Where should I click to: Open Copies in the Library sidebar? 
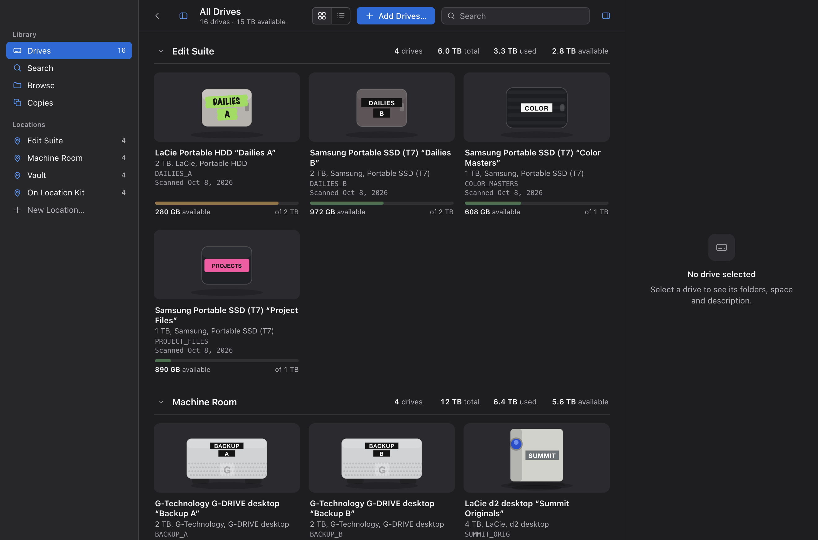(69, 102)
